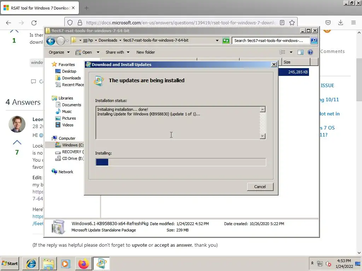Create a New folder
Image resolution: width=362 pixels, height=271 pixels.
pos(146,52)
